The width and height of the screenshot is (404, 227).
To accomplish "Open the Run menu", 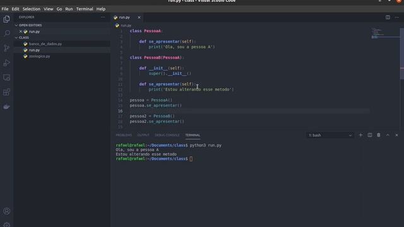I will (69, 9).
